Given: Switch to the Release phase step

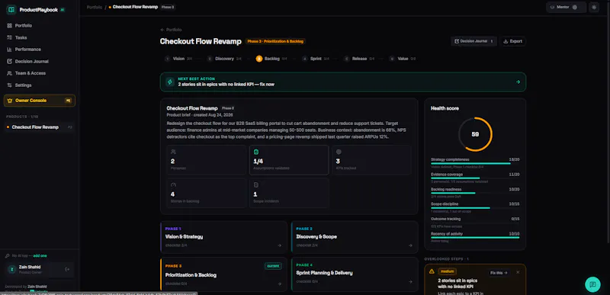Looking at the screenshot, I should click(x=359, y=59).
